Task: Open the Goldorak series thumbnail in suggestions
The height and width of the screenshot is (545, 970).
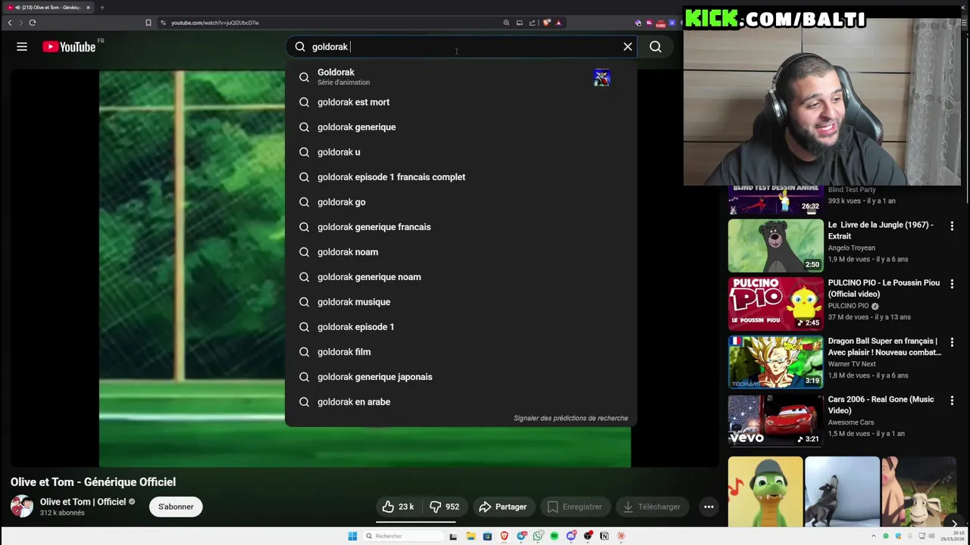Action: tap(602, 77)
